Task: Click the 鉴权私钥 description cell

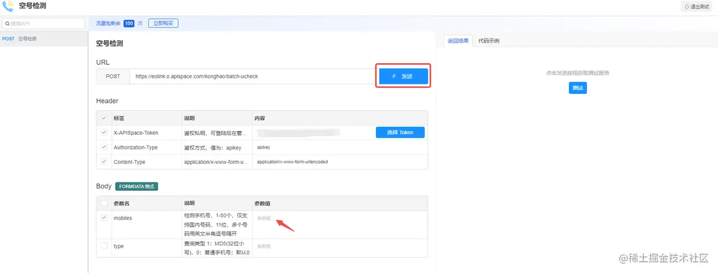Action: (x=216, y=133)
